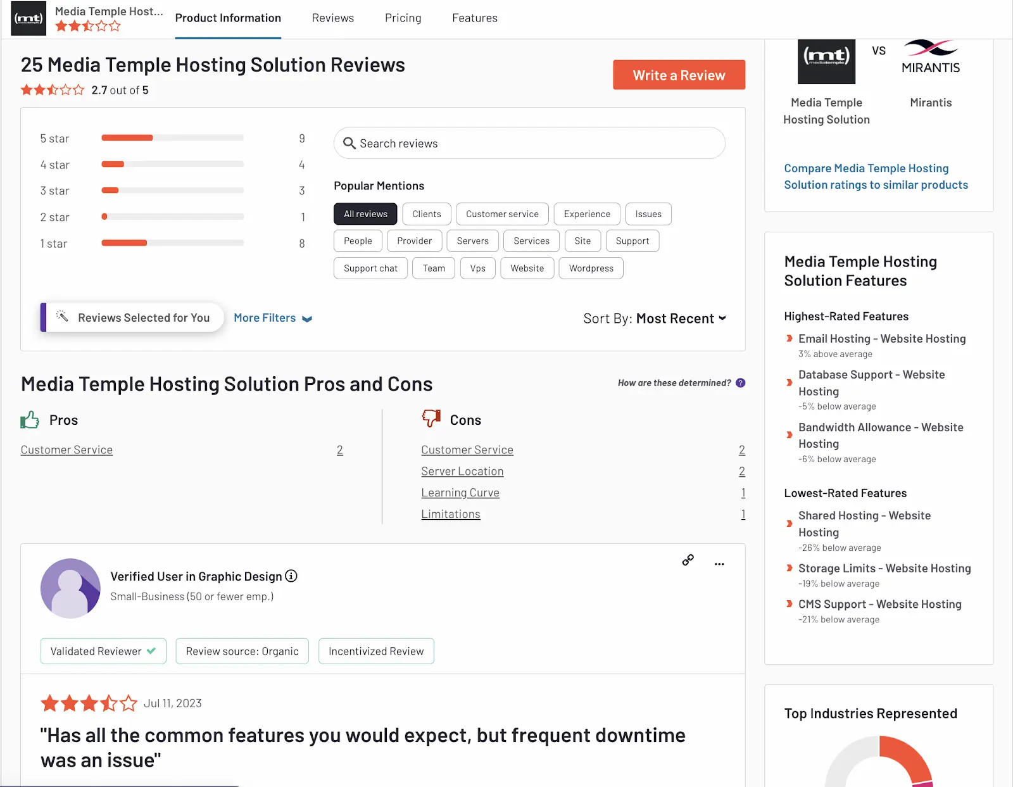Filter reviews by Support chat mention
Viewport: 1013px width, 787px height.
[x=370, y=268]
